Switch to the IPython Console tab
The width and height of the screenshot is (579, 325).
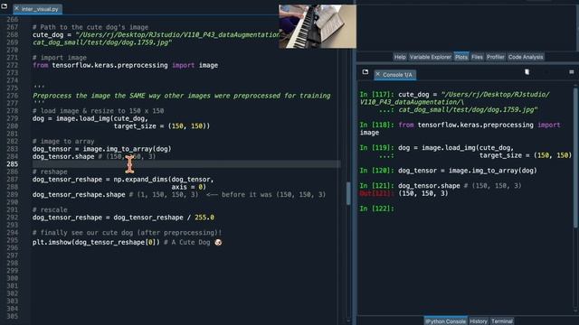coord(445,321)
